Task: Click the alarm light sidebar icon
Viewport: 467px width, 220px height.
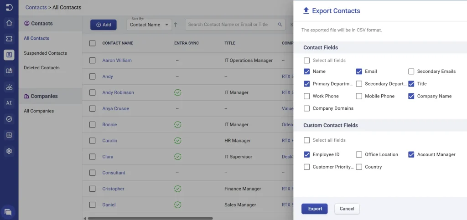Action: [x=9, y=87]
